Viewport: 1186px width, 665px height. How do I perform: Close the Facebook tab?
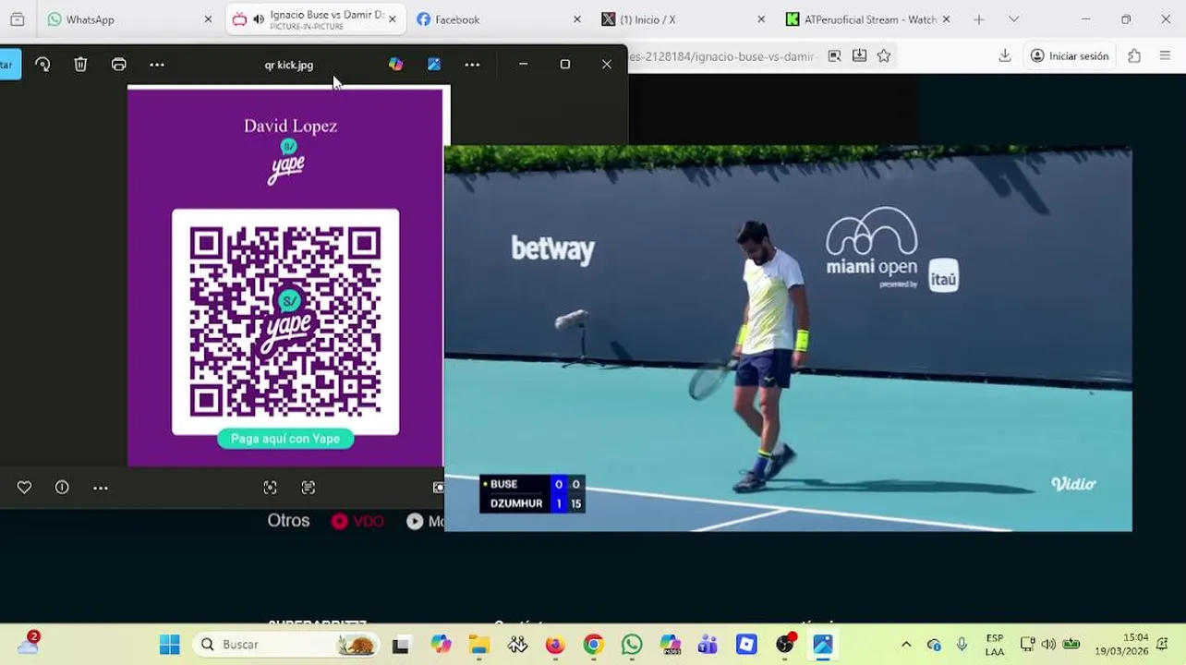(577, 19)
